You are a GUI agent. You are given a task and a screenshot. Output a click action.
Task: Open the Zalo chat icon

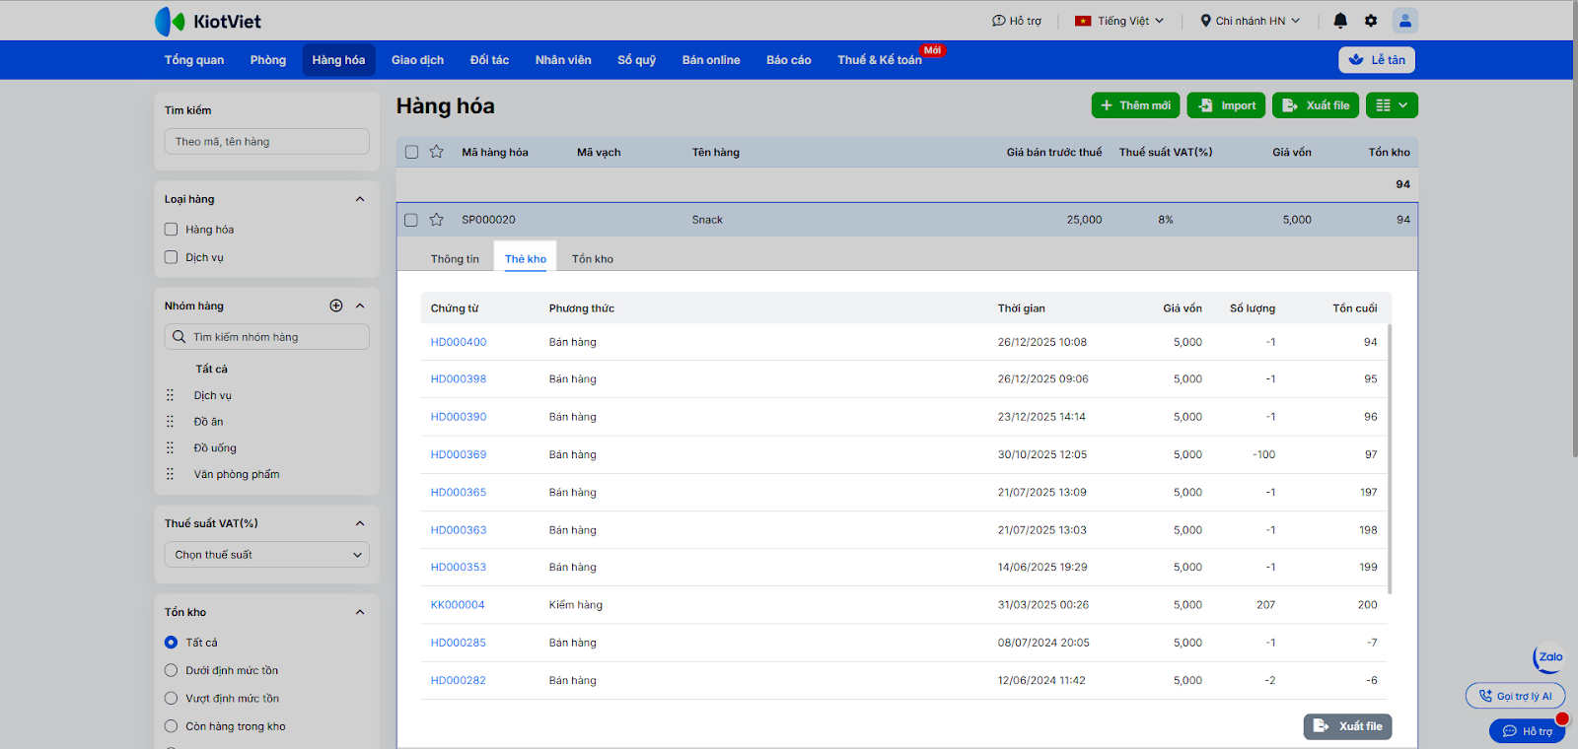[1549, 657]
